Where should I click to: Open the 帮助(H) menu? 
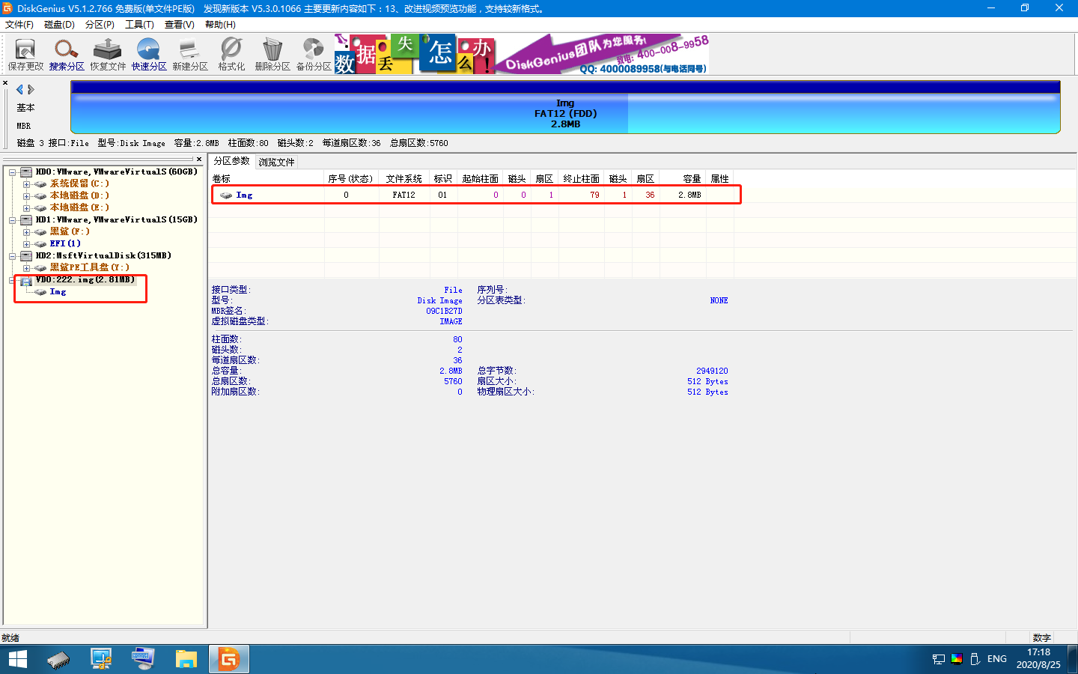click(x=220, y=25)
